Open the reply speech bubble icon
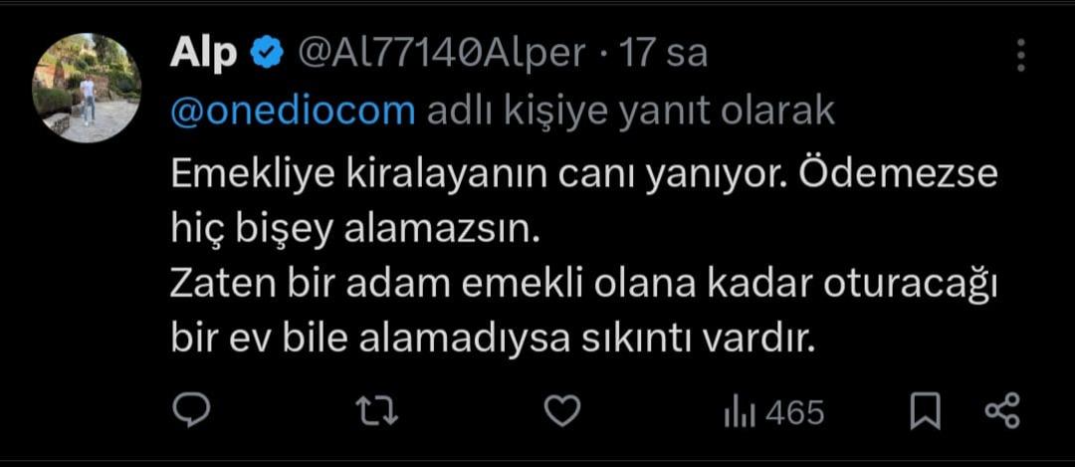 tap(191, 413)
